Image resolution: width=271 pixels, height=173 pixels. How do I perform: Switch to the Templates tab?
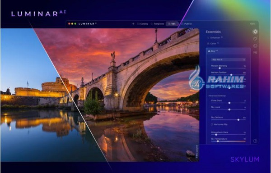(x=157, y=24)
